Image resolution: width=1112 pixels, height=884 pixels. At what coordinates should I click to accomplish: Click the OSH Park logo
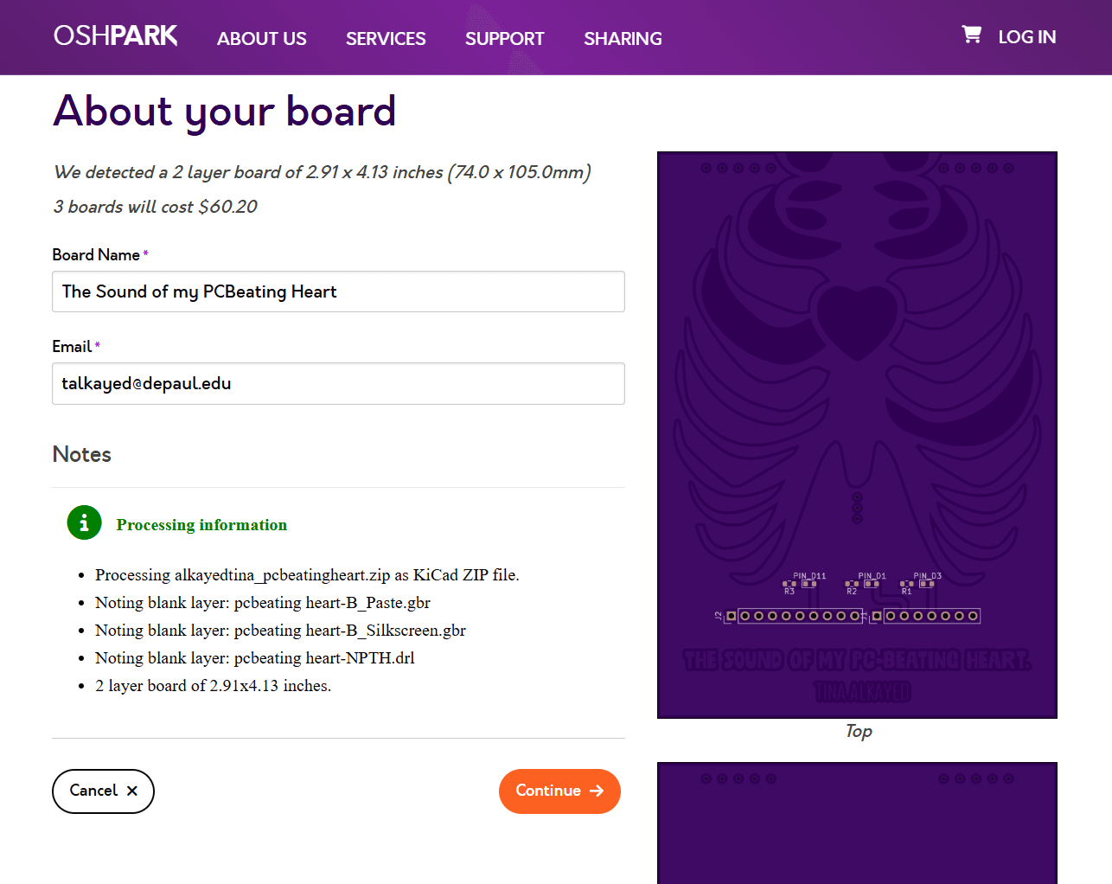point(115,36)
